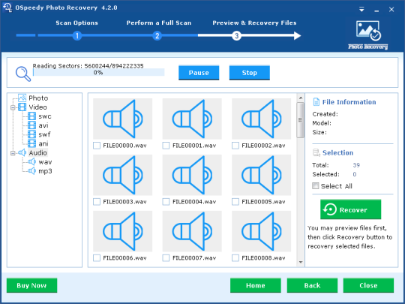Click the swf film icon
The image size is (405, 304).
click(31, 134)
